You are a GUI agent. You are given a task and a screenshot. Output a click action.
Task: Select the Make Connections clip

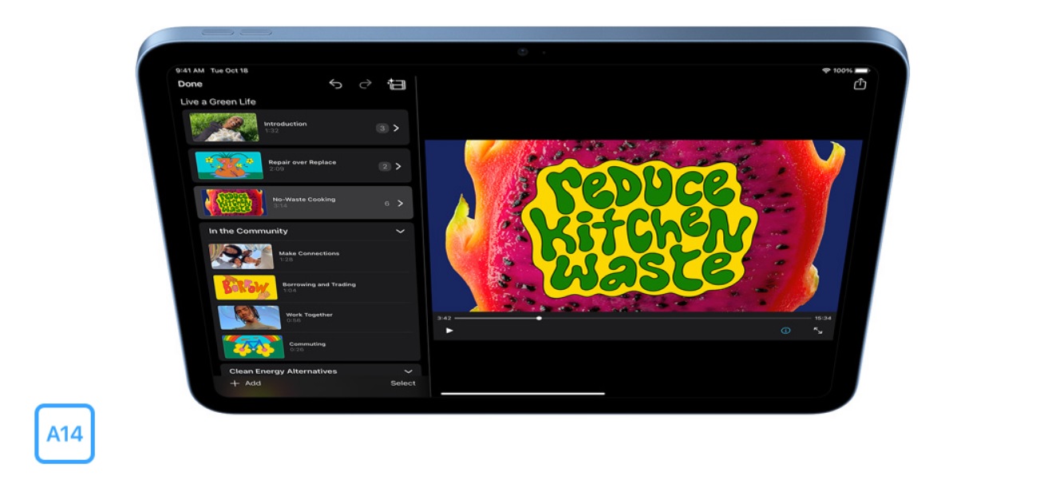point(309,256)
